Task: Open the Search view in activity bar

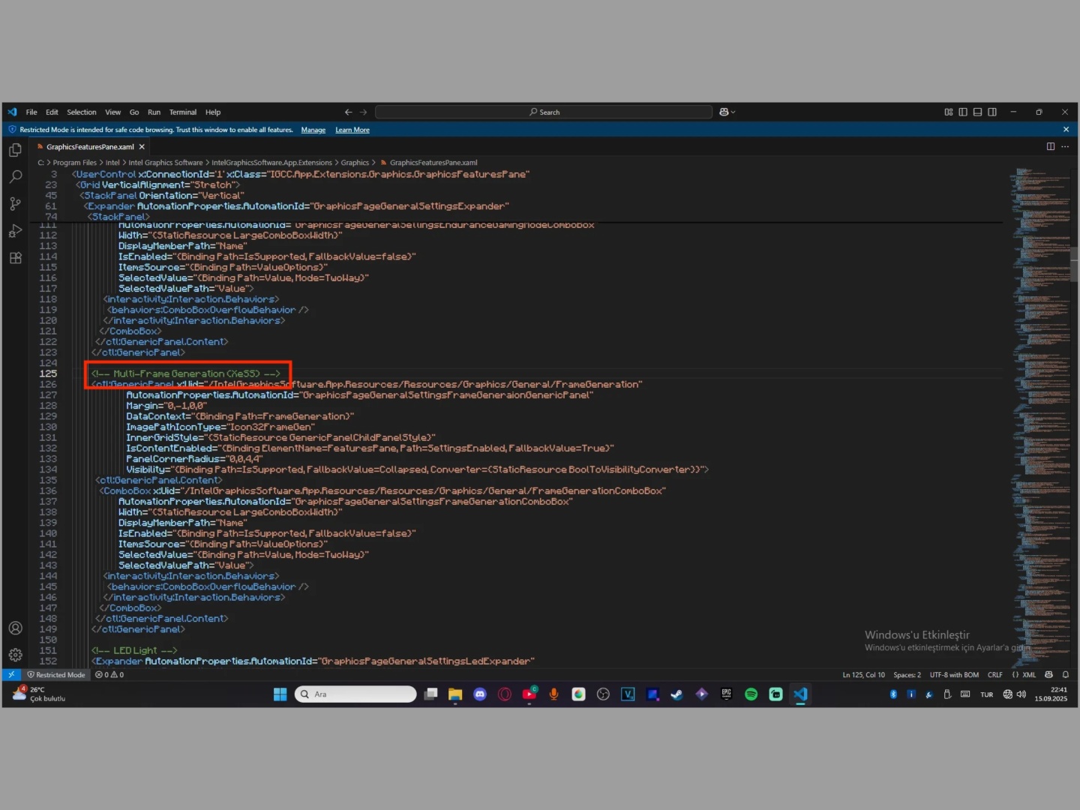Action: pyautogui.click(x=15, y=177)
